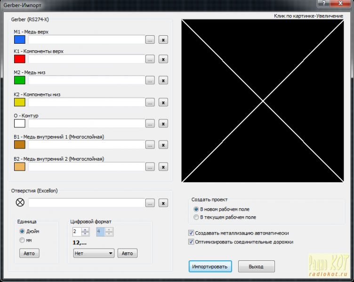Click into K1 Компоненты верх path field
This screenshot has height=282, width=354.
click(x=87, y=59)
